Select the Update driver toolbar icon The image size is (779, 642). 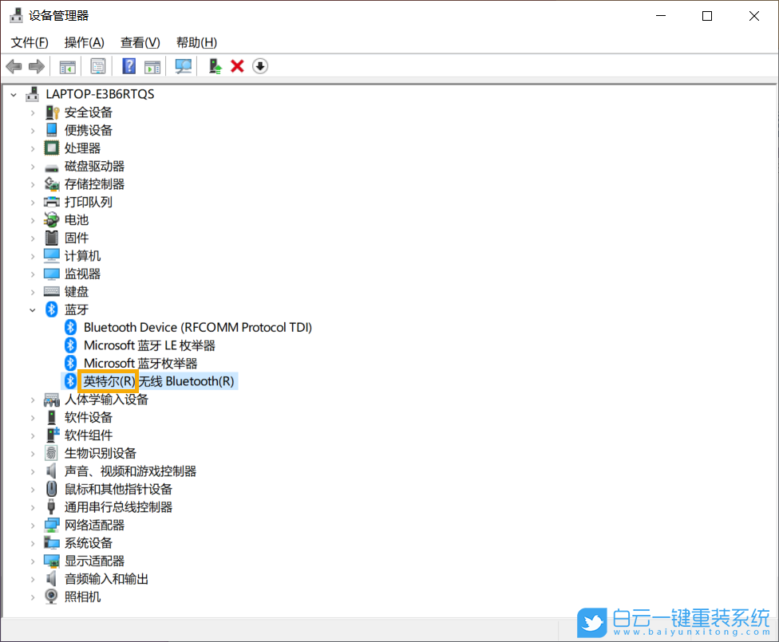[x=214, y=66]
